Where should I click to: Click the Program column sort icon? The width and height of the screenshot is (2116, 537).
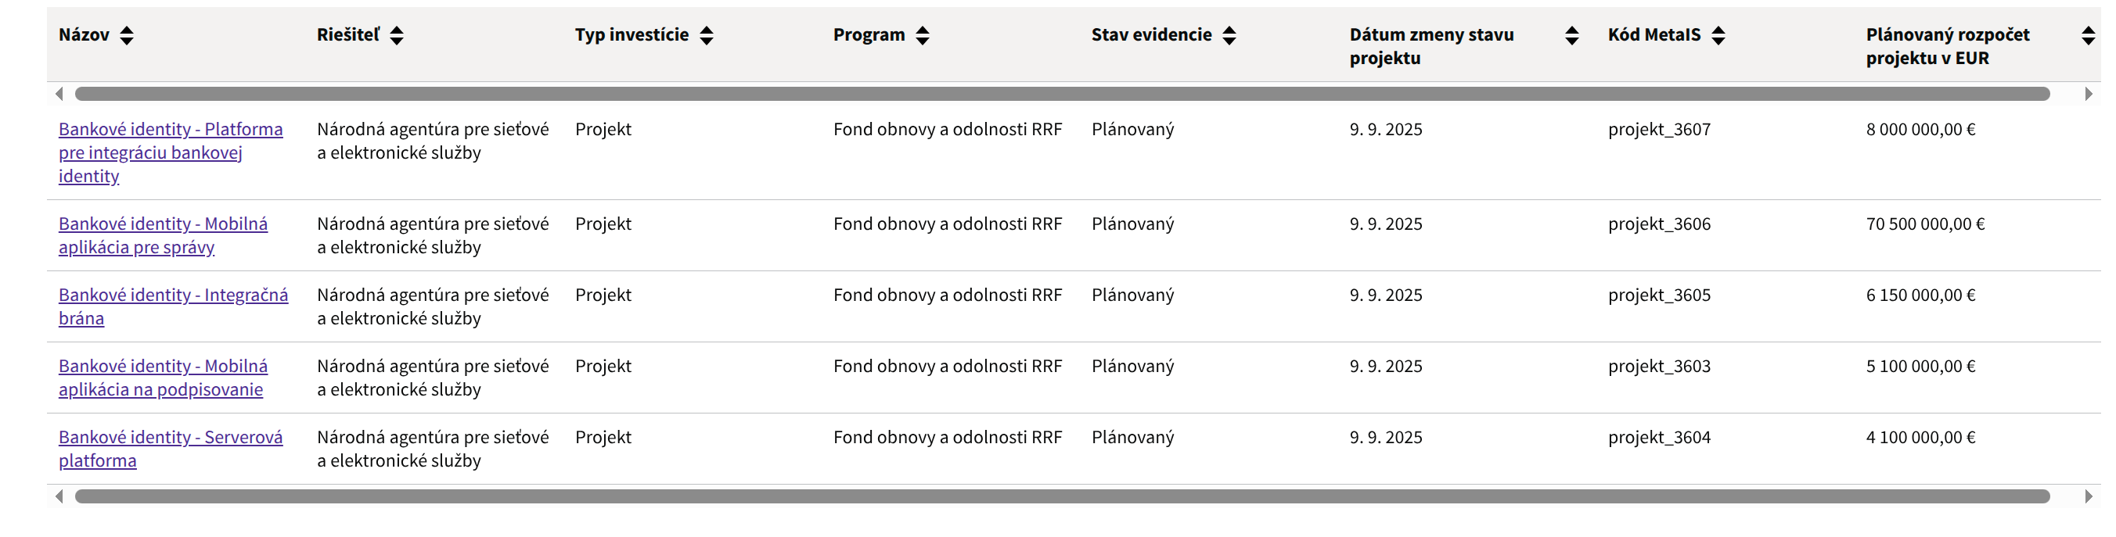pyautogui.click(x=923, y=35)
